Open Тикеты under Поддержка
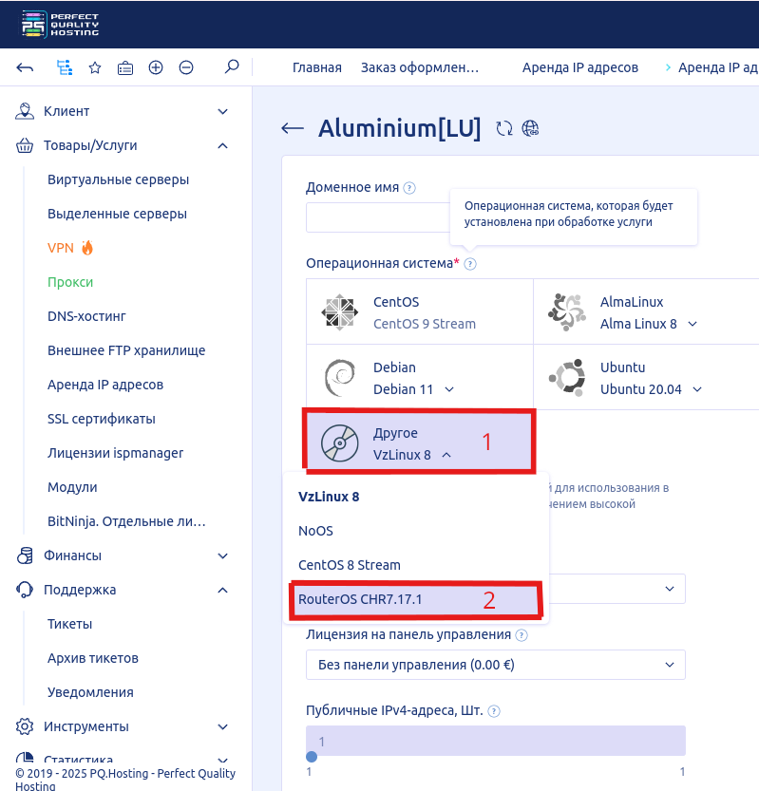759x791 pixels. click(x=69, y=625)
